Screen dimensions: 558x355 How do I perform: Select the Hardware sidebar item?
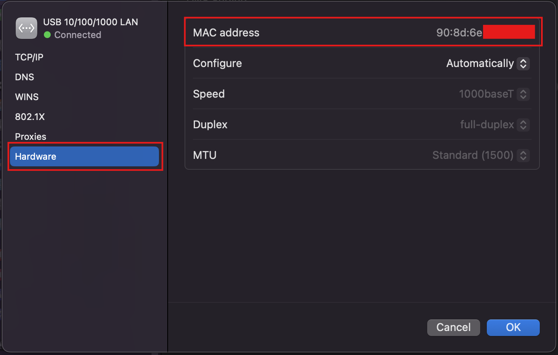click(x=84, y=156)
